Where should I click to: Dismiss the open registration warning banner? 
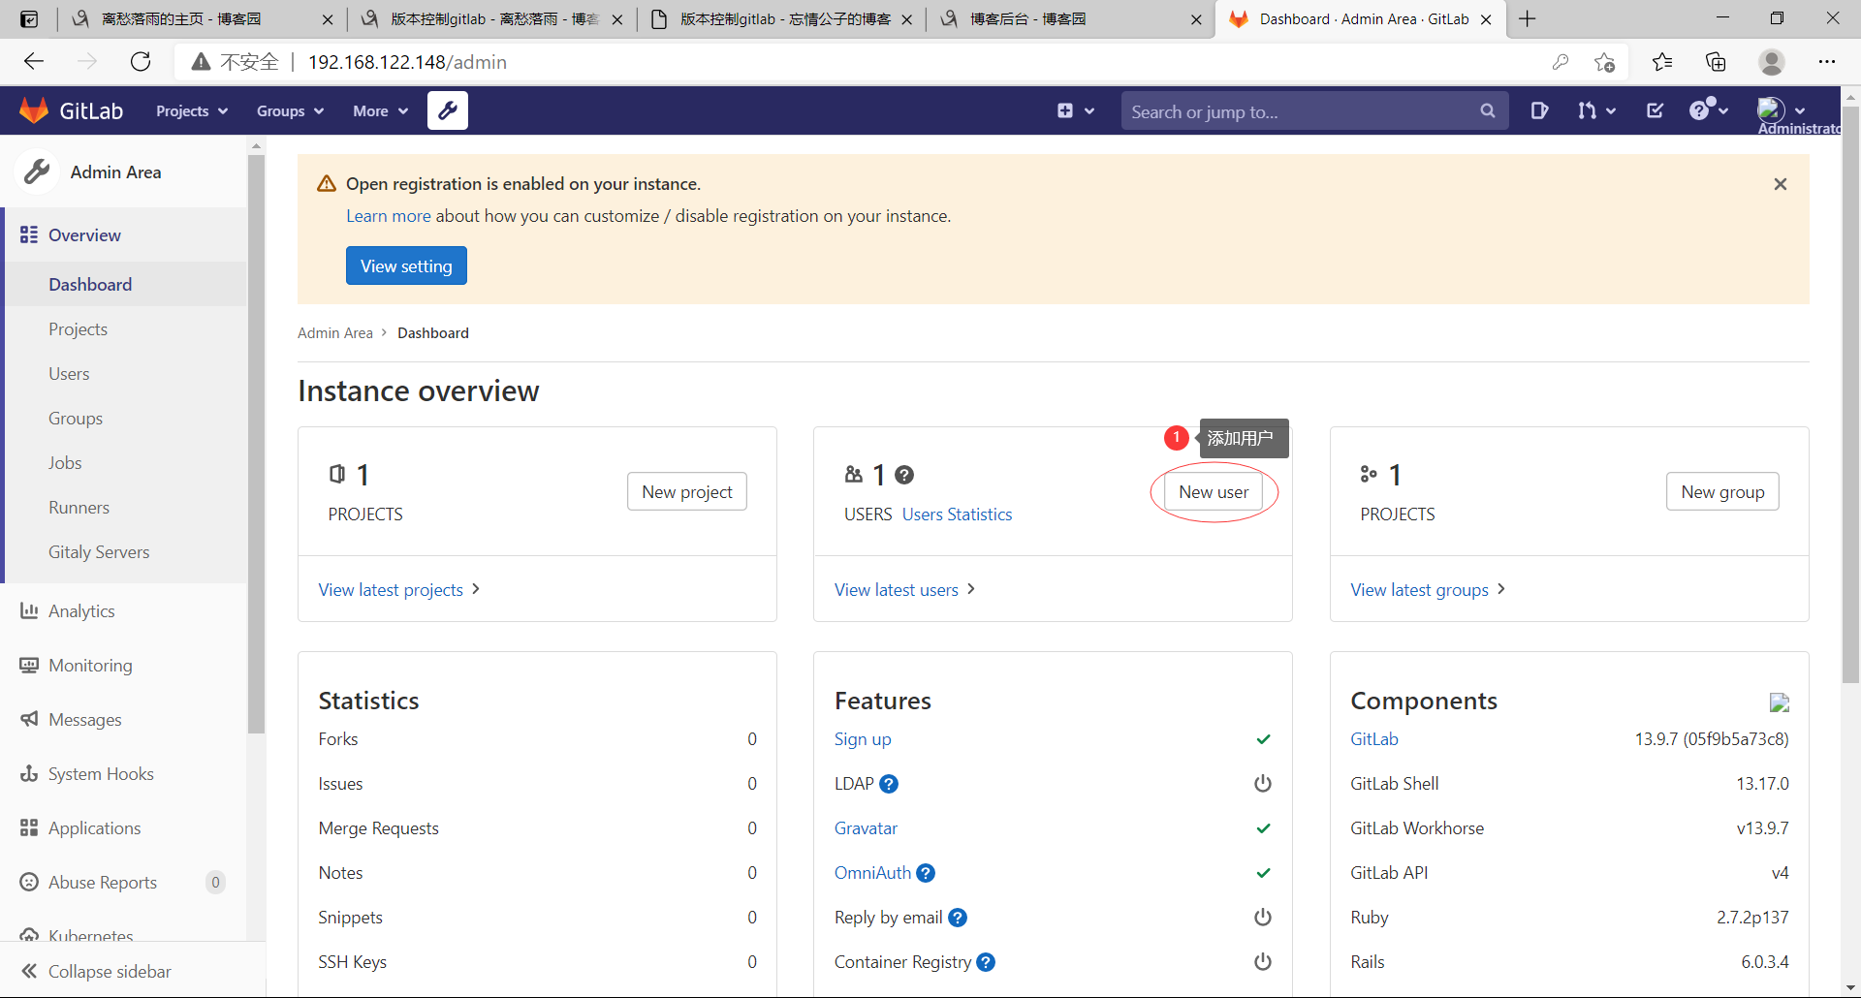[x=1781, y=184]
